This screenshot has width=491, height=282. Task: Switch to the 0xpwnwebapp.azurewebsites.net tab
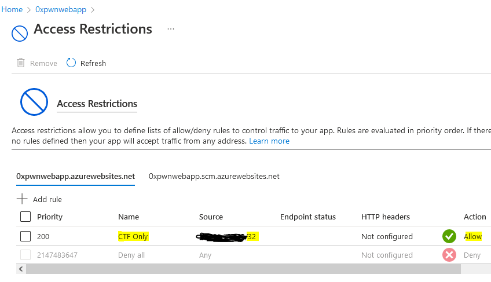click(x=75, y=176)
